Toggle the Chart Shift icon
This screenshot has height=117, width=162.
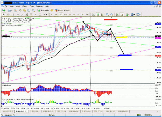pyautogui.click(x=122, y=15)
